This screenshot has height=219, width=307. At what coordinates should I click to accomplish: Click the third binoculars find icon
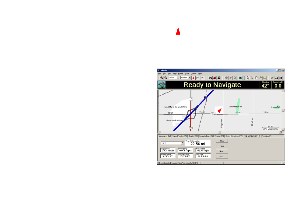click(x=219, y=78)
